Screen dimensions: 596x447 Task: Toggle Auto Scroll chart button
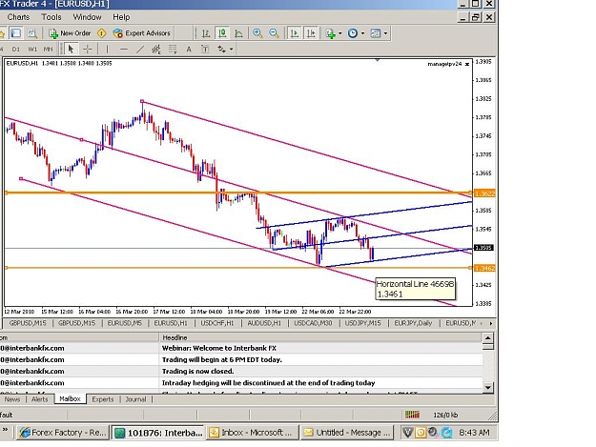point(294,33)
